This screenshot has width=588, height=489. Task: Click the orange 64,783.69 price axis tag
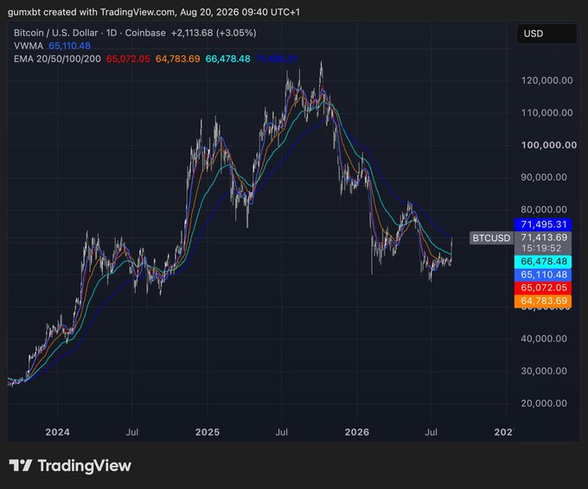point(543,301)
